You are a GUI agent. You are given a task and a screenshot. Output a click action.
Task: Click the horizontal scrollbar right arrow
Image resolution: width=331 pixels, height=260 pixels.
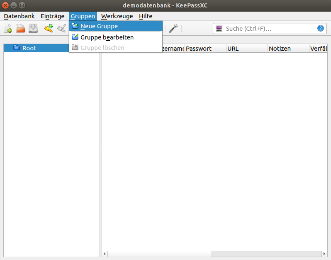point(324,254)
